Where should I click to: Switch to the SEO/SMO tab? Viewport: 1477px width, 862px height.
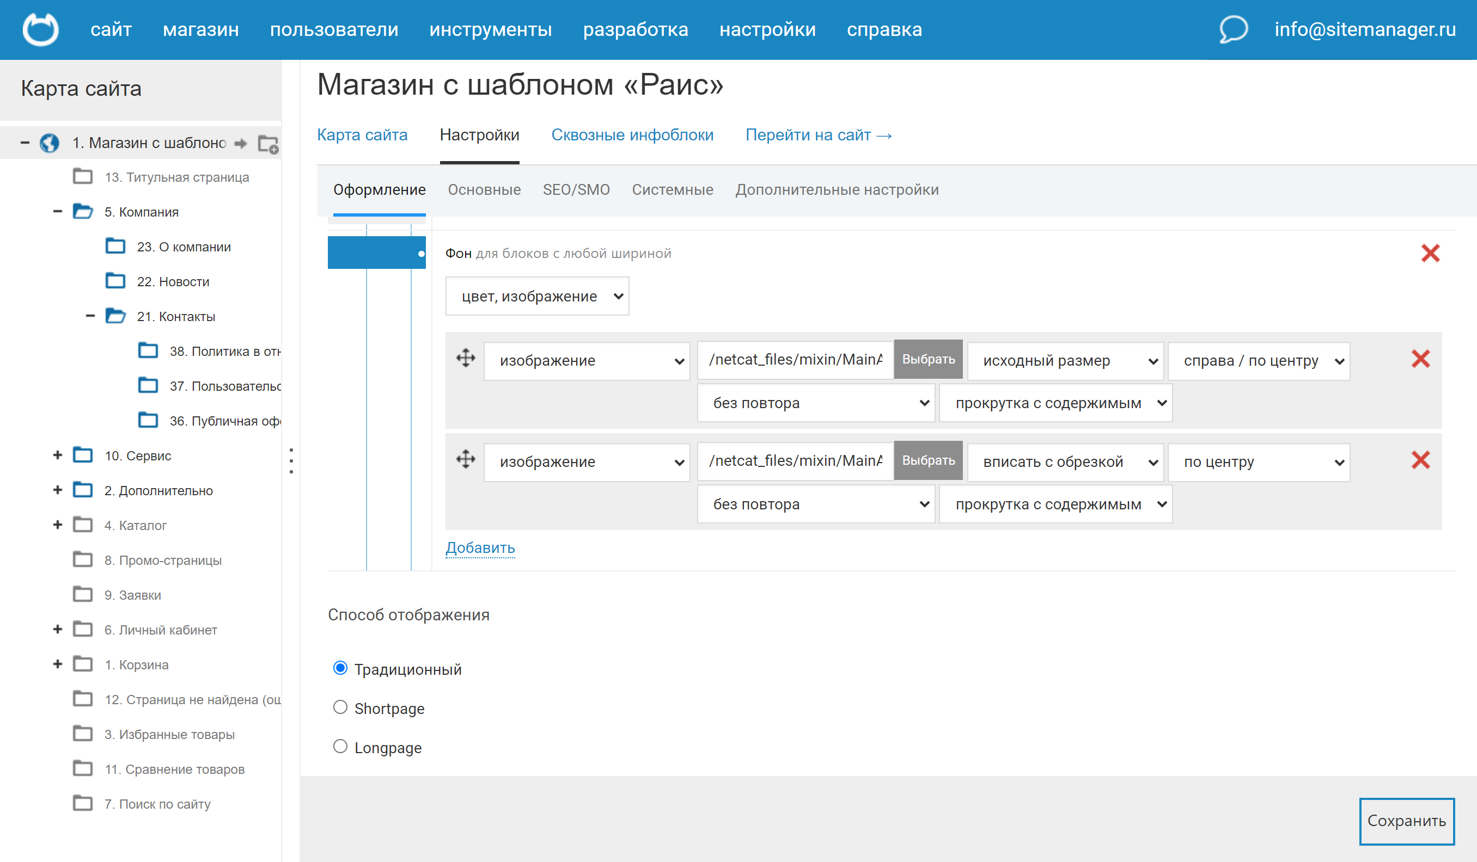pos(576,190)
